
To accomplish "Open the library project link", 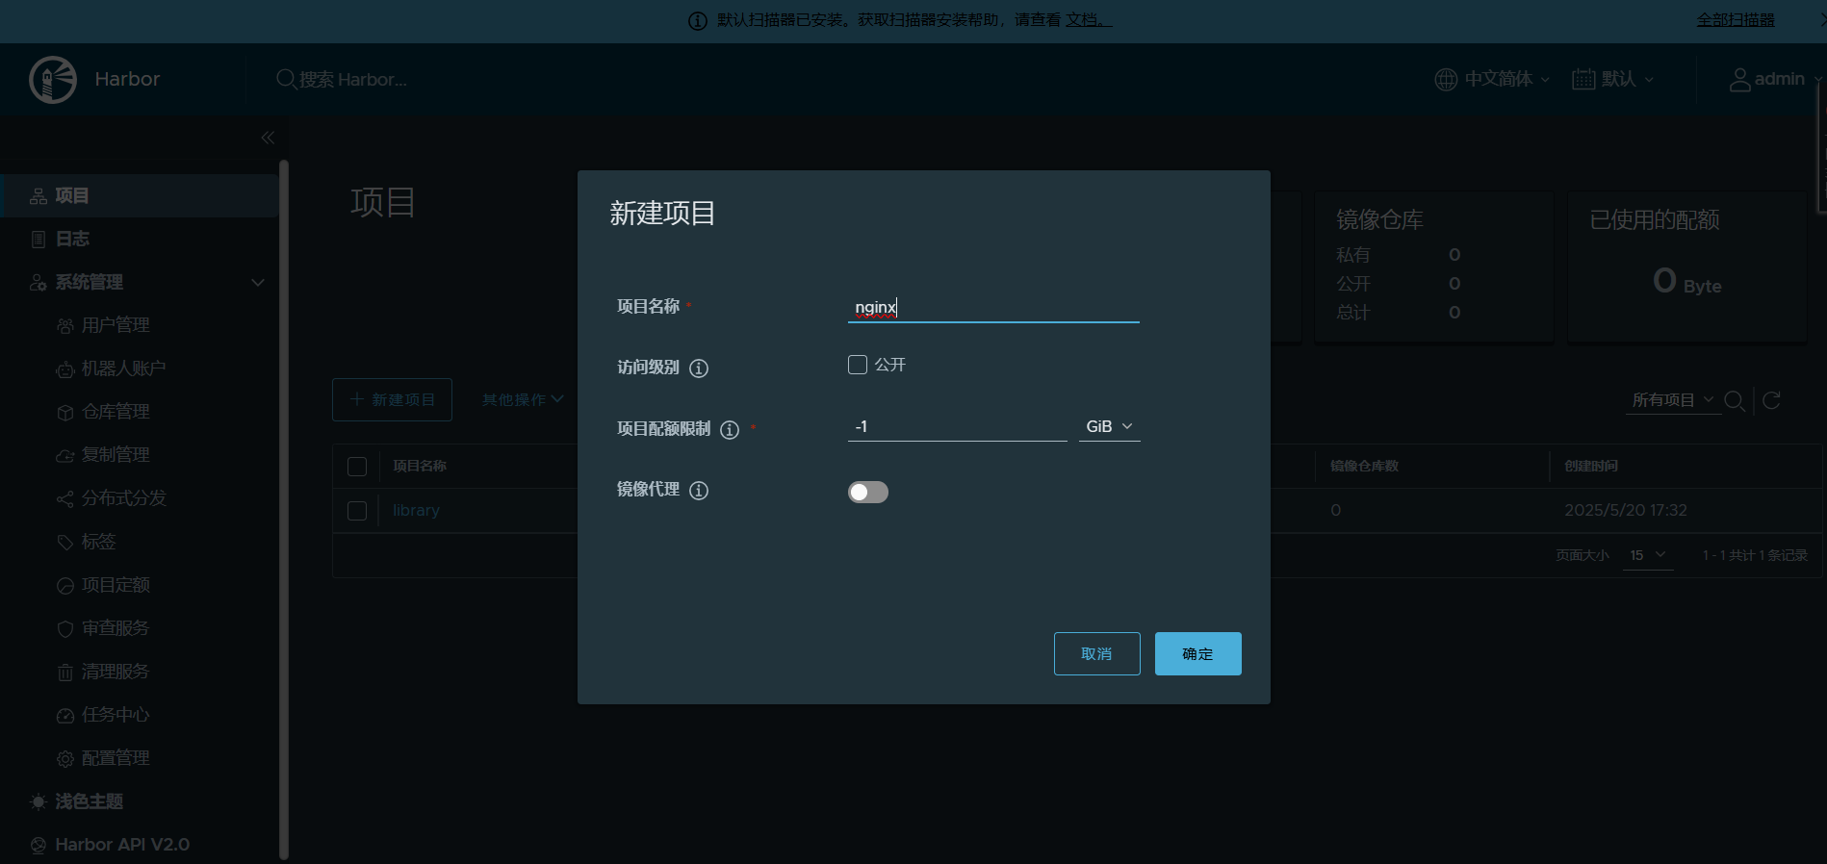I will pos(416,511).
